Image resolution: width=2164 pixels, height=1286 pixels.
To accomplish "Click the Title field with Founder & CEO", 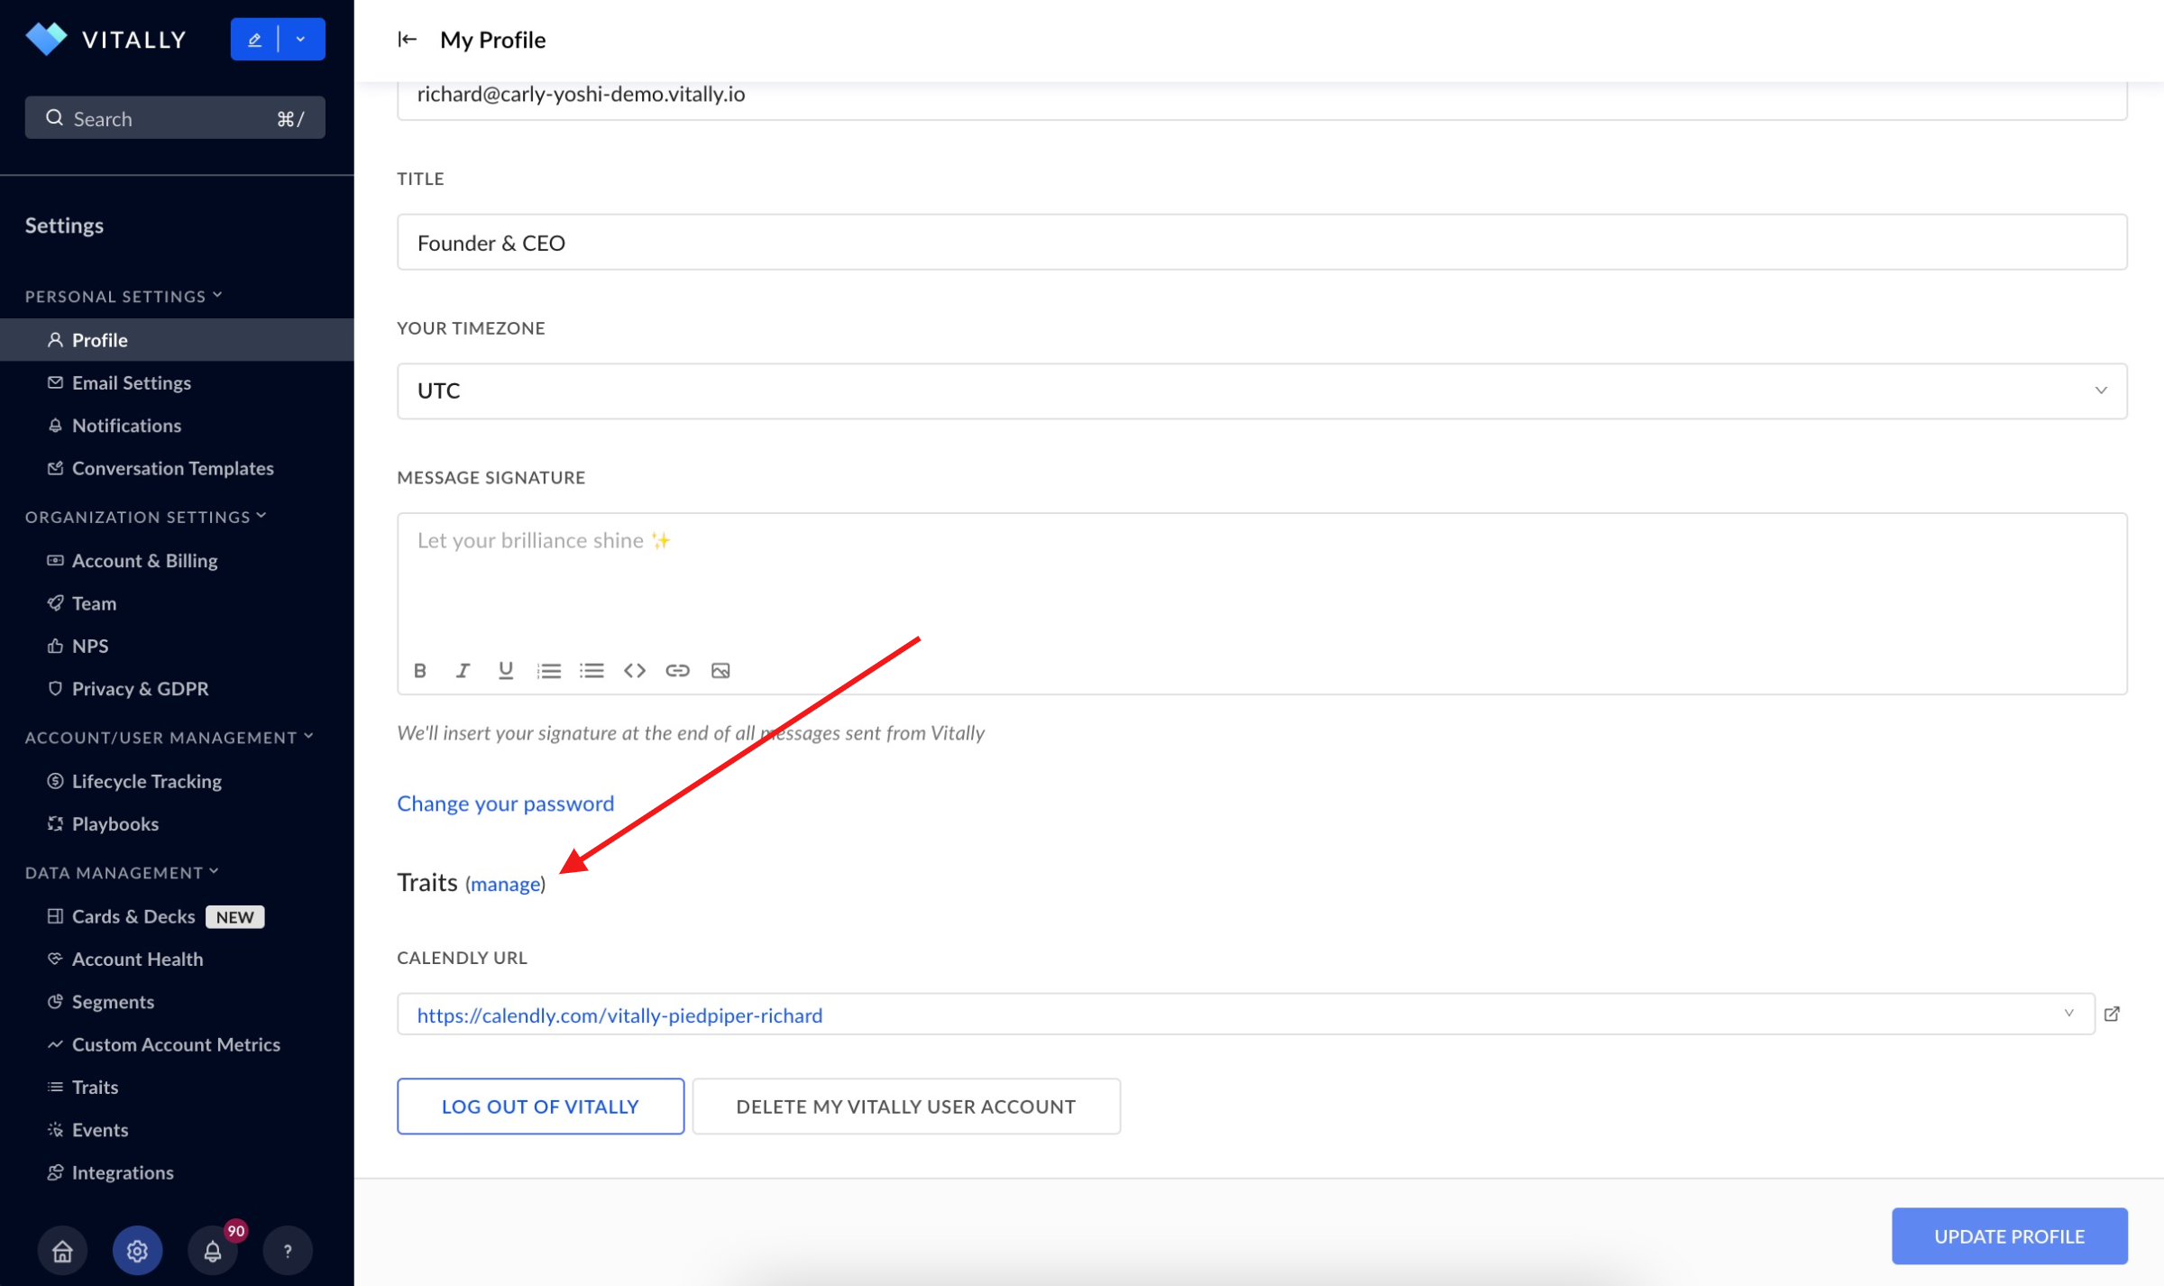I will coord(1261,243).
